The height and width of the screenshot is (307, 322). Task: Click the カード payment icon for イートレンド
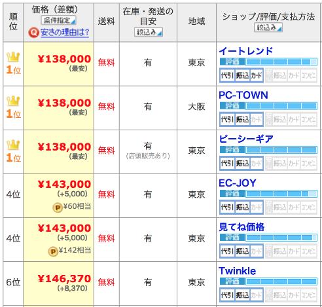257,75
